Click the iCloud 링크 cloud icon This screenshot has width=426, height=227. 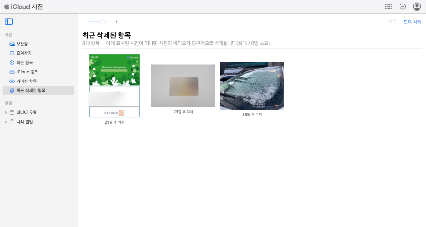tap(11, 72)
